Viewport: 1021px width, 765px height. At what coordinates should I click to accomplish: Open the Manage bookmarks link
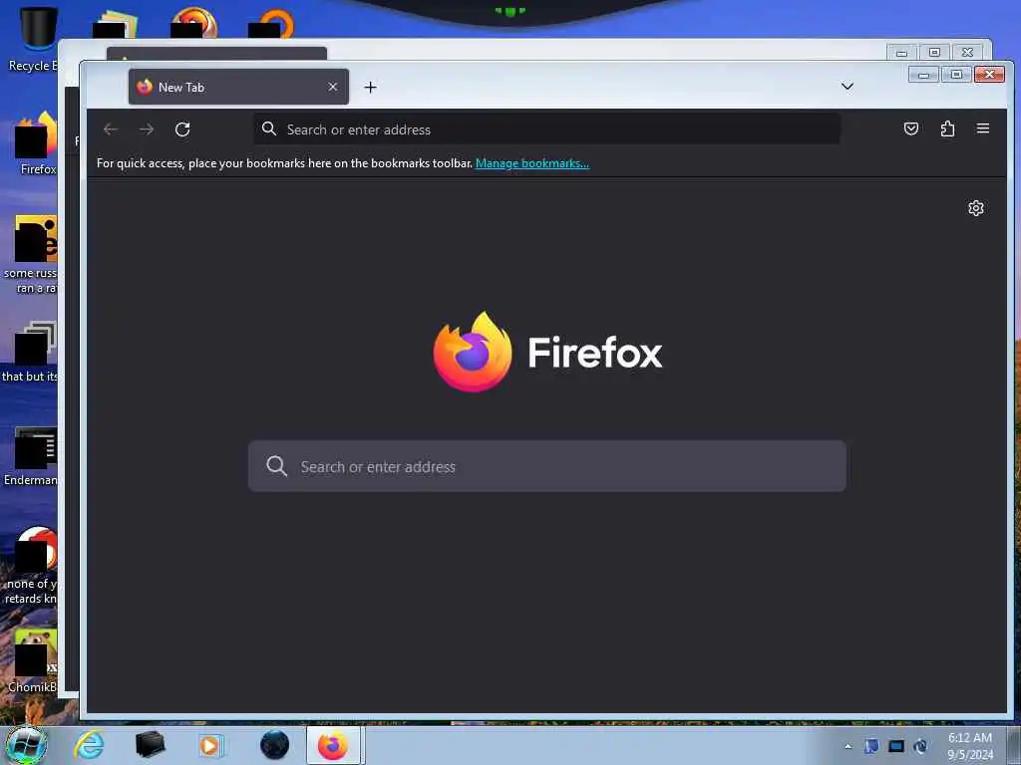point(532,163)
